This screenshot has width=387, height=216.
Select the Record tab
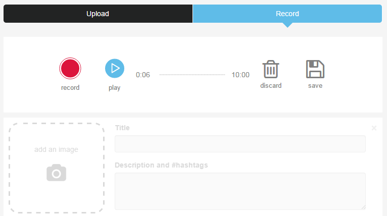pos(287,14)
